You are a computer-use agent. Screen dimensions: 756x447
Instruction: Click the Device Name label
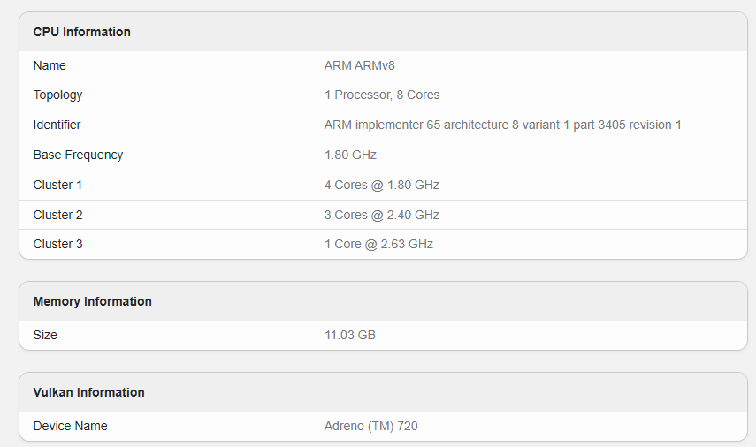coord(70,426)
